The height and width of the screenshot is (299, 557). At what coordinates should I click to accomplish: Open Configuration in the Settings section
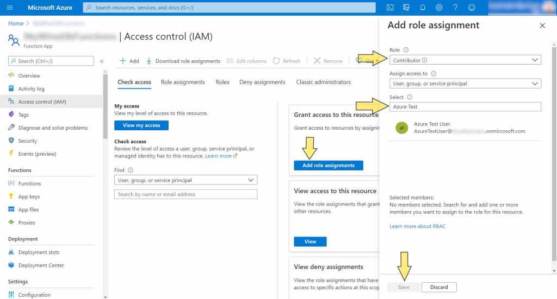(x=34, y=295)
